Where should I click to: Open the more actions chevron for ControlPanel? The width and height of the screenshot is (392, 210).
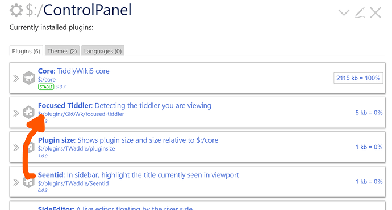click(x=344, y=12)
